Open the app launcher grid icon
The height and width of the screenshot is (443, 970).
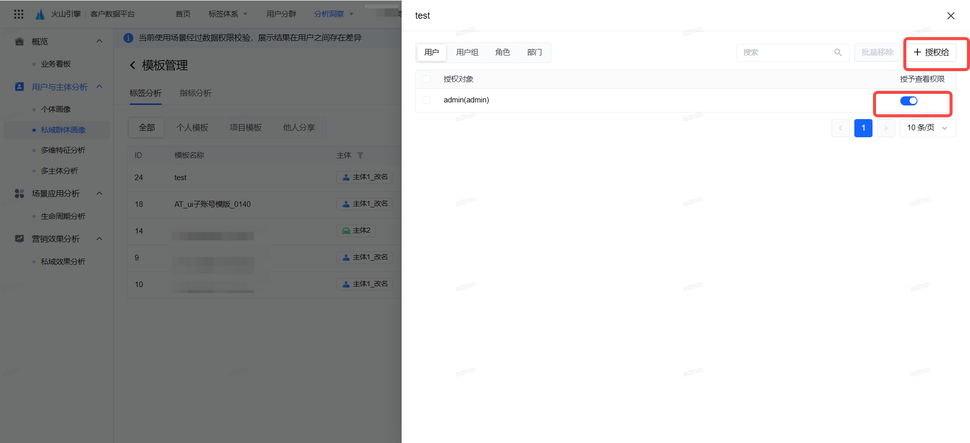coord(19,14)
